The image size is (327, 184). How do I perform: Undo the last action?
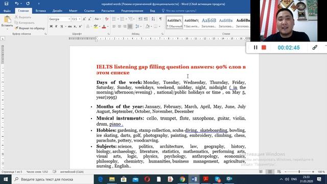(16, 4)
